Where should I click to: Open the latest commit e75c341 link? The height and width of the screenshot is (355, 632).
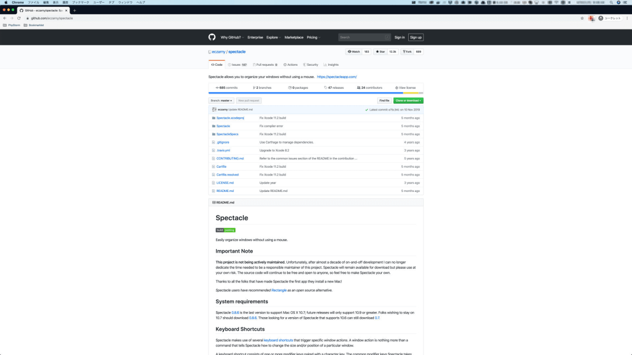tap(393, 109)
